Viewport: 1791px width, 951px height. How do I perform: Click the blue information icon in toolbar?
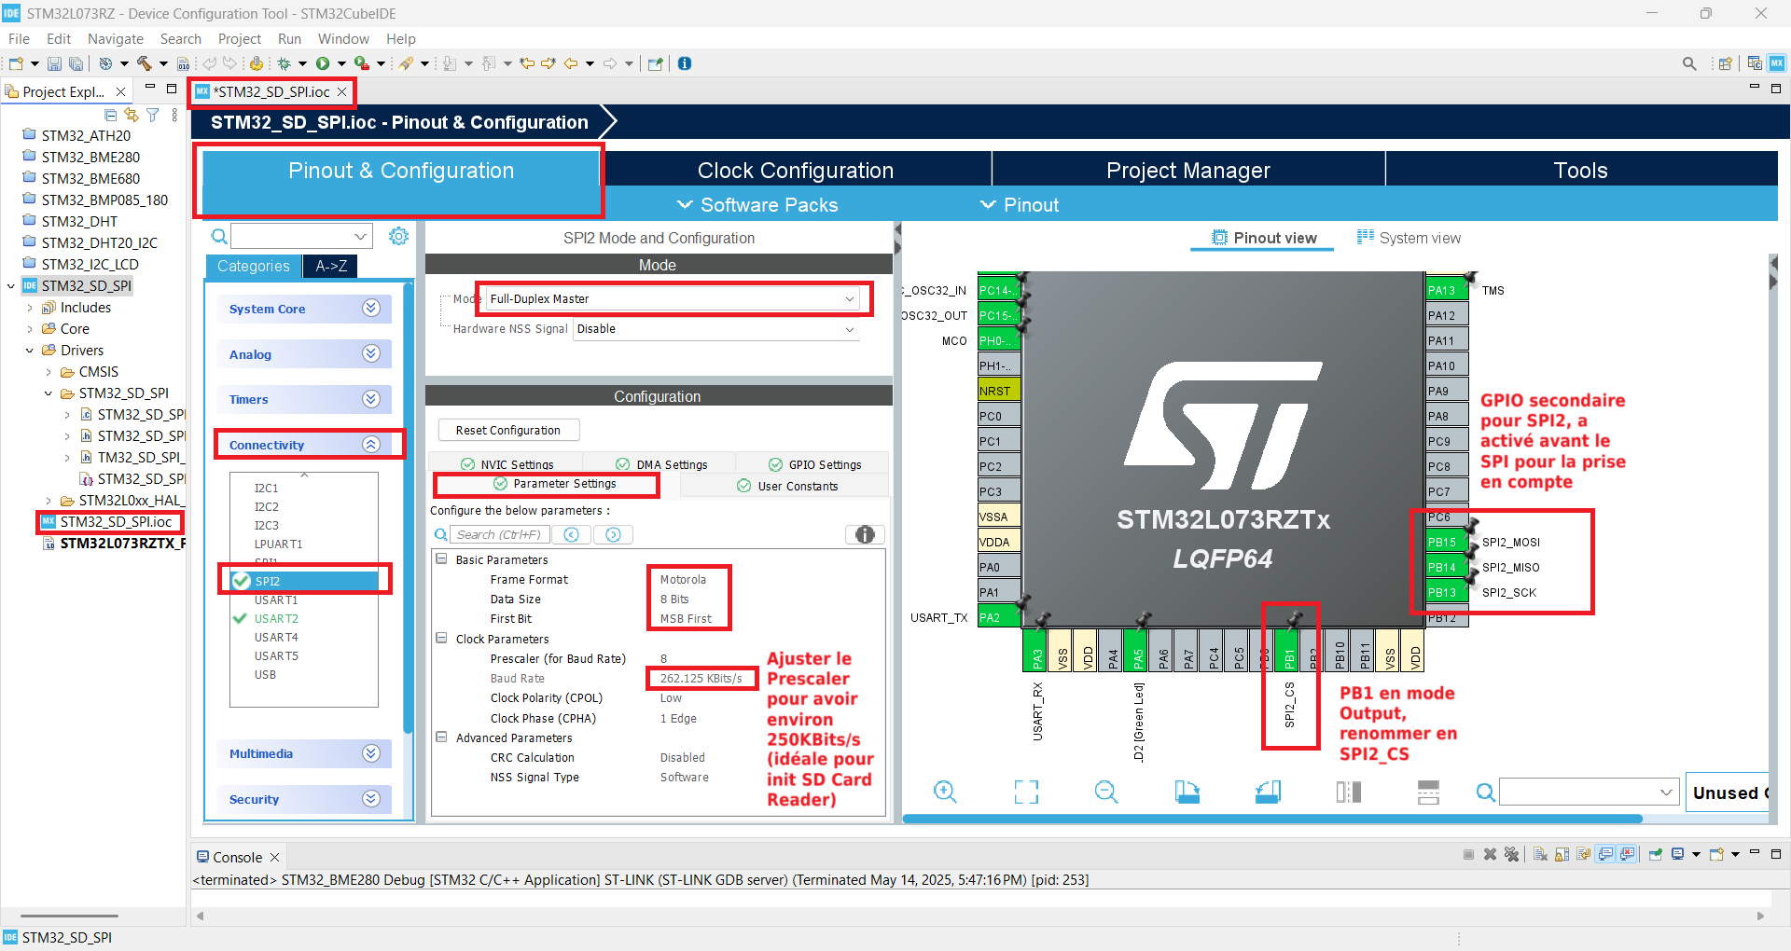685,63
